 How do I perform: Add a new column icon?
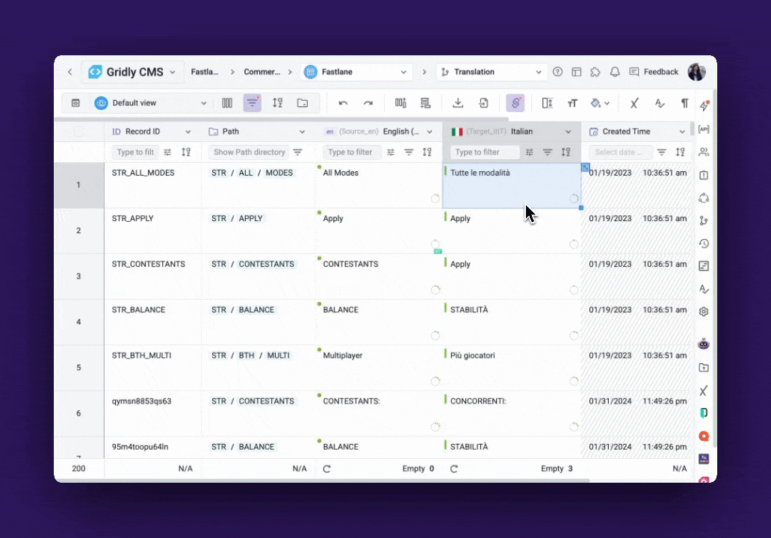coord(400,103)
